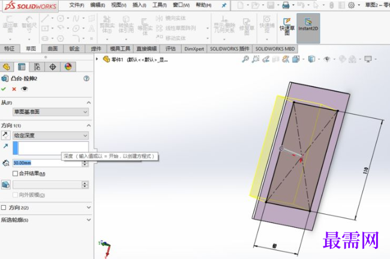
Task: Open 编辑(E) menu
Action: click(97, 5)
